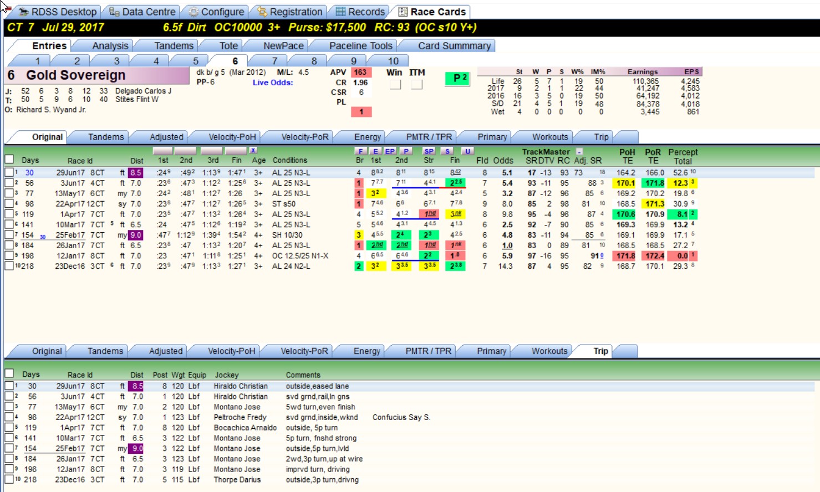Tick the ITM checkbox
This screenshot has width=820, height=492.
pyautogui.click(x=416, y=84)
